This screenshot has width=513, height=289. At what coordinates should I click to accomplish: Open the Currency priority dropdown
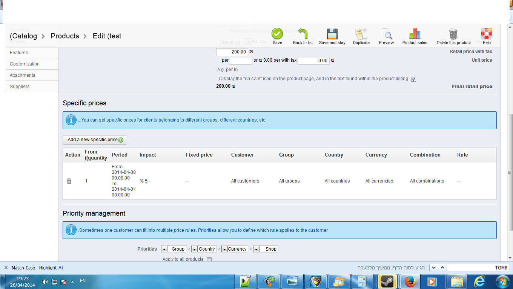pyautogui.click(x=235, y=249)
